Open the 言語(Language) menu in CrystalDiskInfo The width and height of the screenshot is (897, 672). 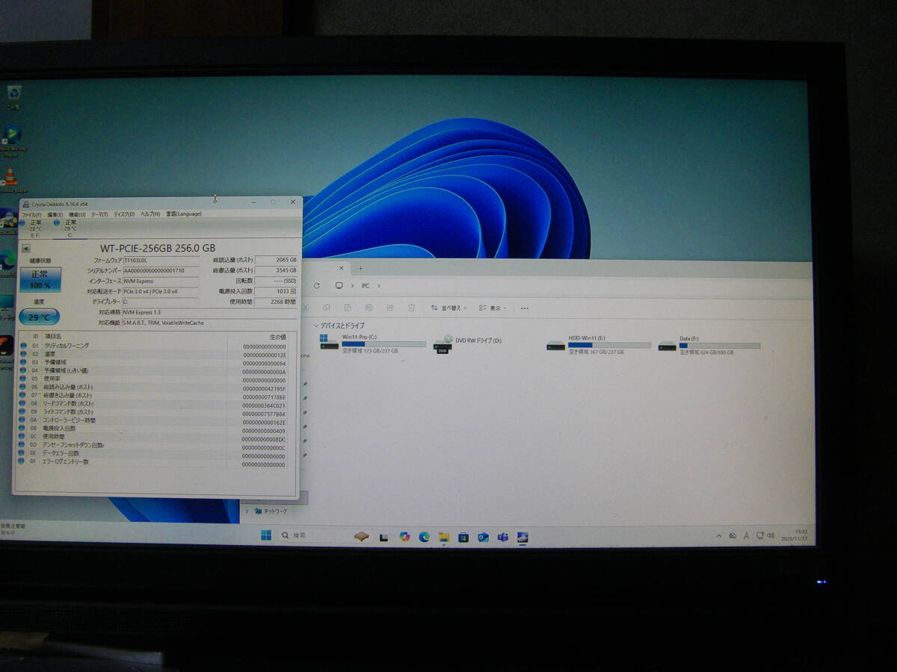click(x=184, y=214)
